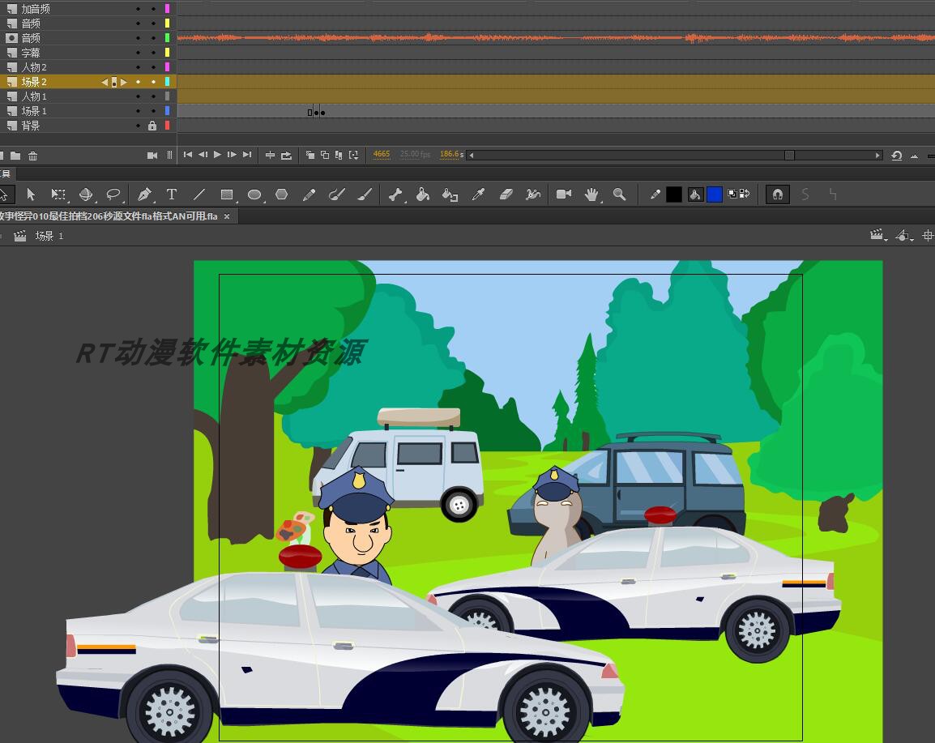Toggle the loop playback button
This screenshot has width=935, height=743.
pyautogui.click(x=287, y=155)
